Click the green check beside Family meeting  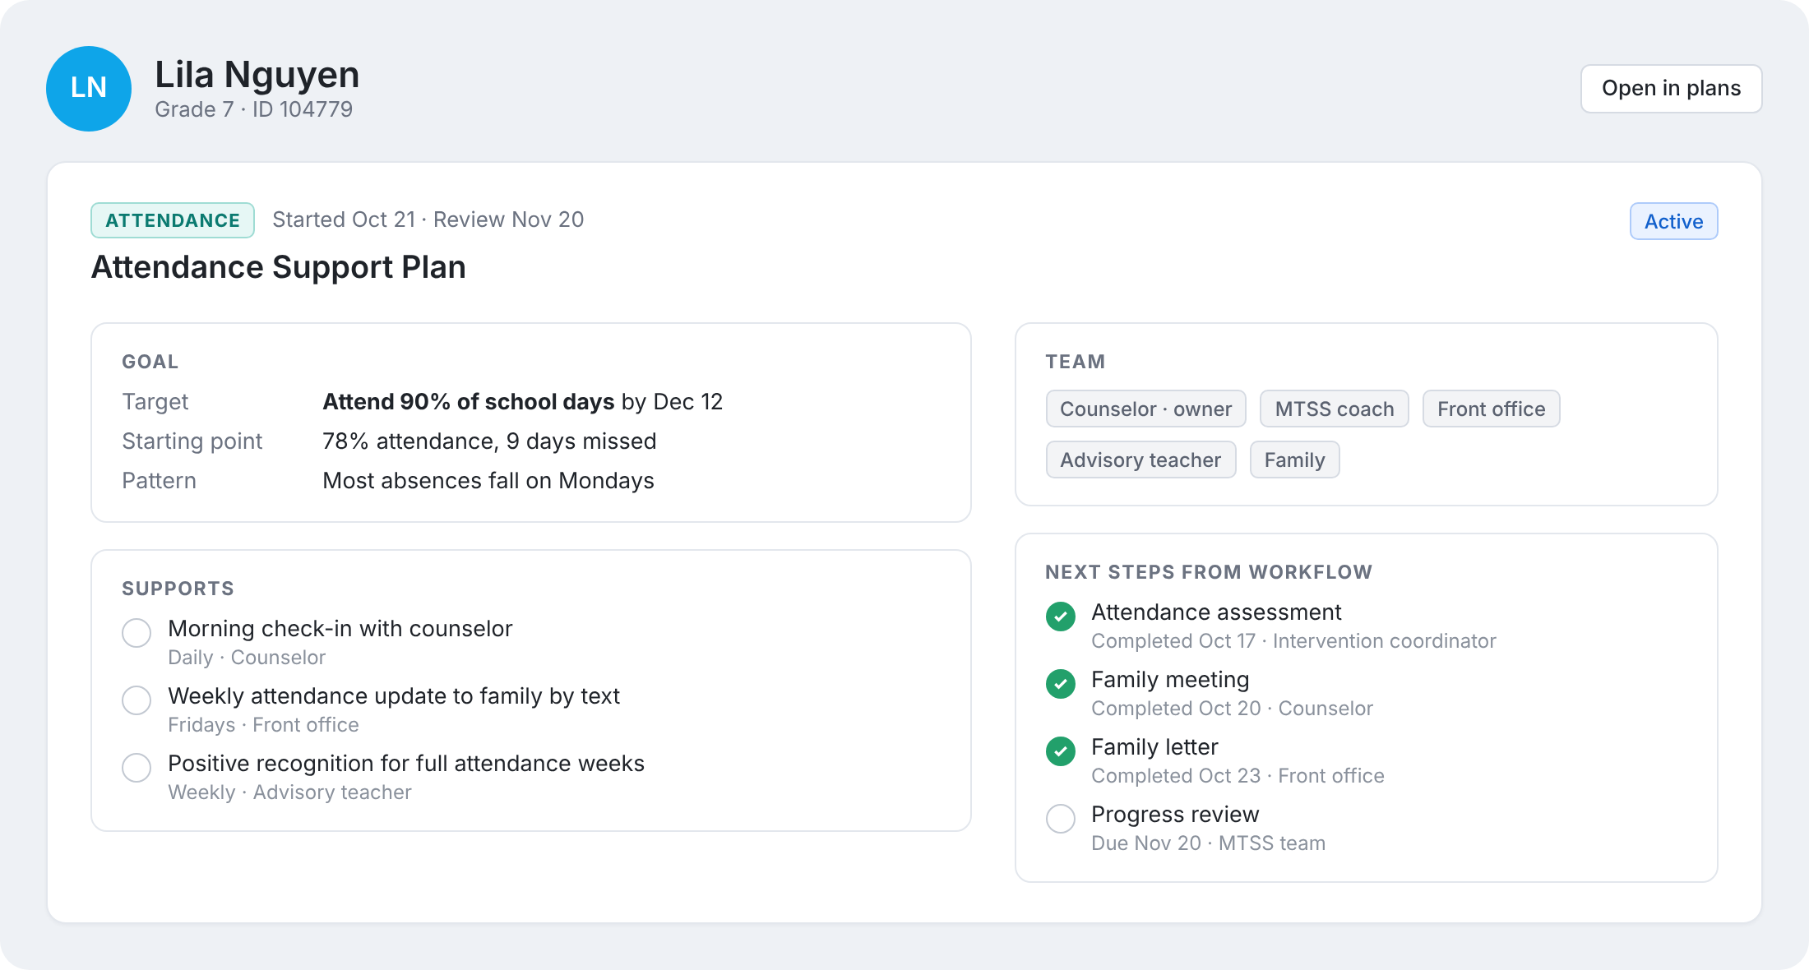click(x=1061, y=684)
